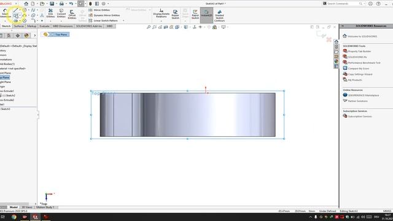Expand the Display/Delete Relations dropdown arrow

[x=161, y=21]
